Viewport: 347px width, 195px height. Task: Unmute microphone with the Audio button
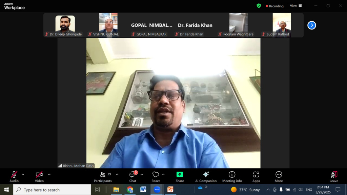(14, 176)
